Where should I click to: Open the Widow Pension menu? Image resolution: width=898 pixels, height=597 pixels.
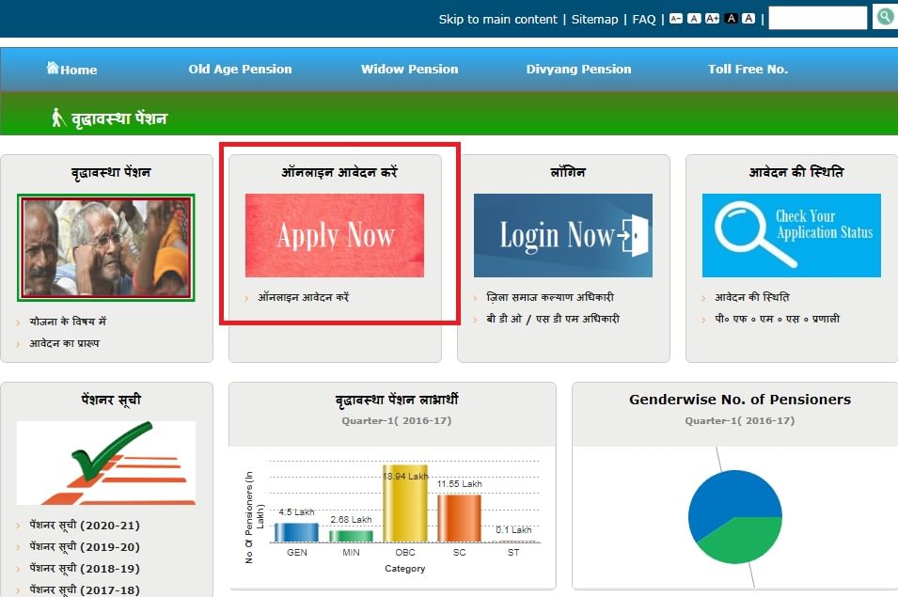tap(409, 69)
